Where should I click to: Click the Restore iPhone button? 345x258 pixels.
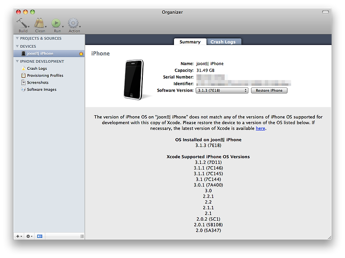pyautogui.click(x=269, y=90)
